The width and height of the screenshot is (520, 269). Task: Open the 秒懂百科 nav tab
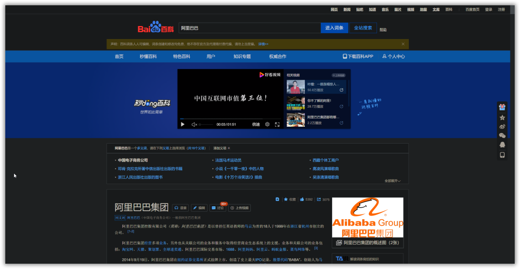pos(148,56)
